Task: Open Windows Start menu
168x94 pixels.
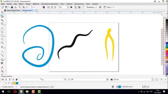Action: tap(3, 92)
